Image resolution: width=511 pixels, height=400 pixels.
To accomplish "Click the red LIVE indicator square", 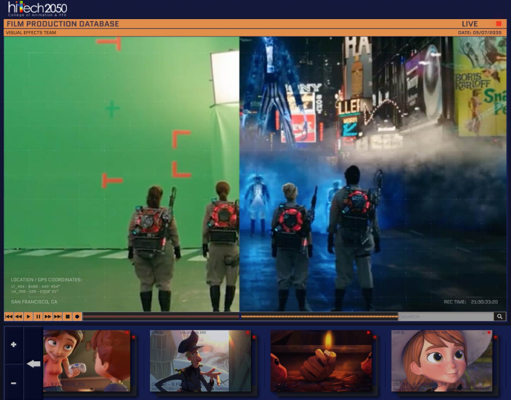I will tap(498, 24).
